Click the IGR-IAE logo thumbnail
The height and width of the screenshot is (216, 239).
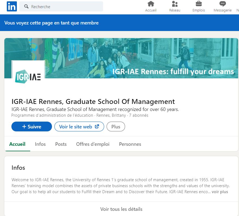point(28,76)
